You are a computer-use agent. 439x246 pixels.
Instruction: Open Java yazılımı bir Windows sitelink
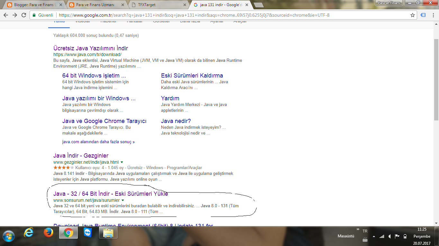(x=99, y=98)
